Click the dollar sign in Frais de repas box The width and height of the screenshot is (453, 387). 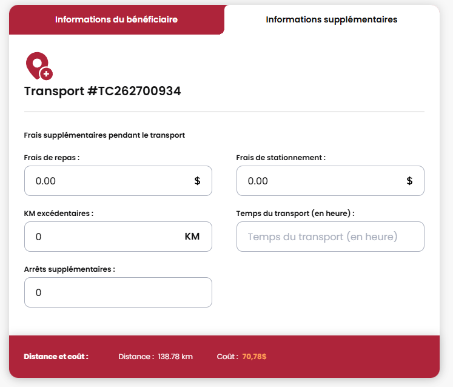[x=197, y=181]
